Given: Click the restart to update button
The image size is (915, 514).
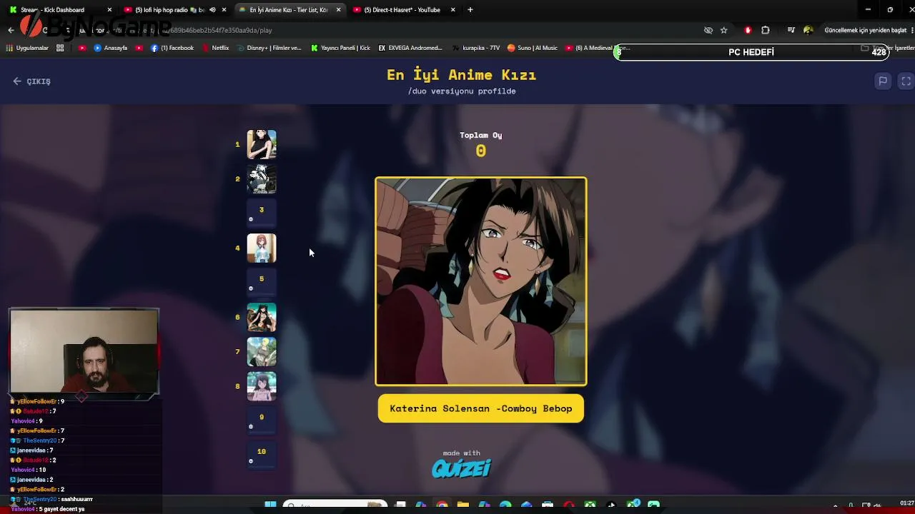Looking at the screenshot, I should pyautogui.click(x=866, y=30).
